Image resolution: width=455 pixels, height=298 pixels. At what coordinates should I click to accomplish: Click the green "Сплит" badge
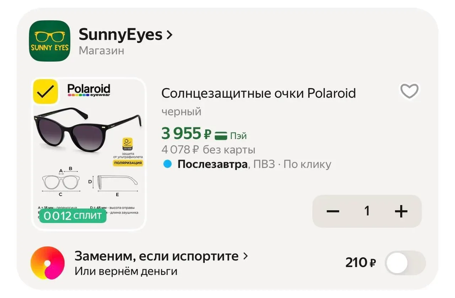(73, 216)
